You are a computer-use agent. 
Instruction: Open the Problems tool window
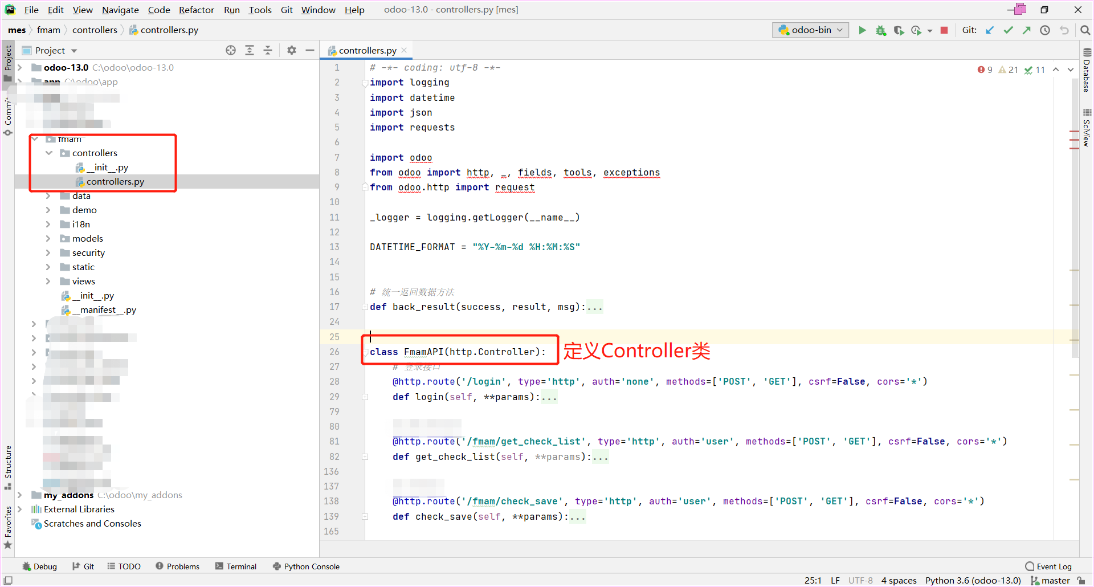[177, 566]
